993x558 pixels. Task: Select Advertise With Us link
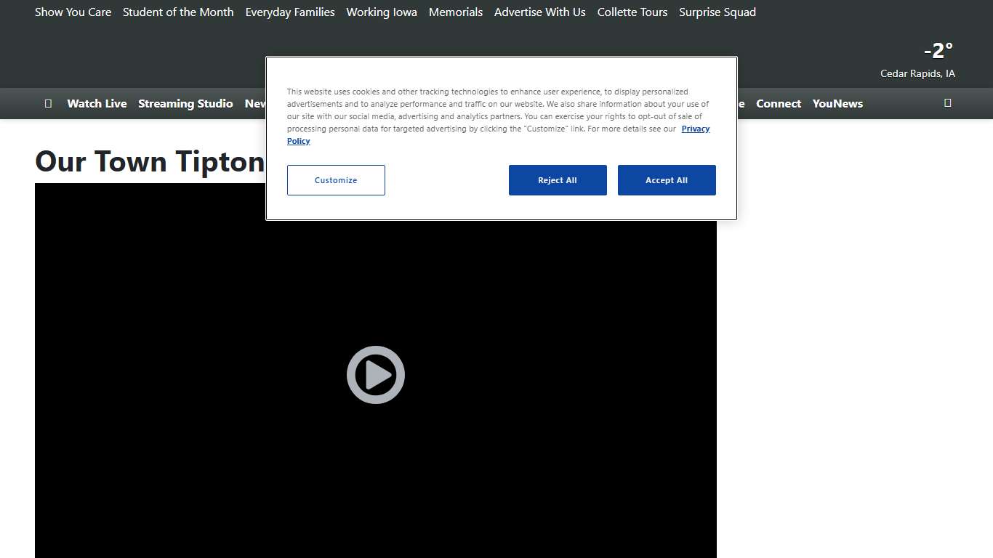pos(539,12)
